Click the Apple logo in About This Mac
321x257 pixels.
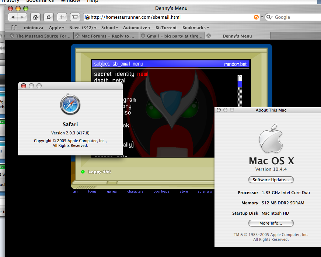[271, 138]
